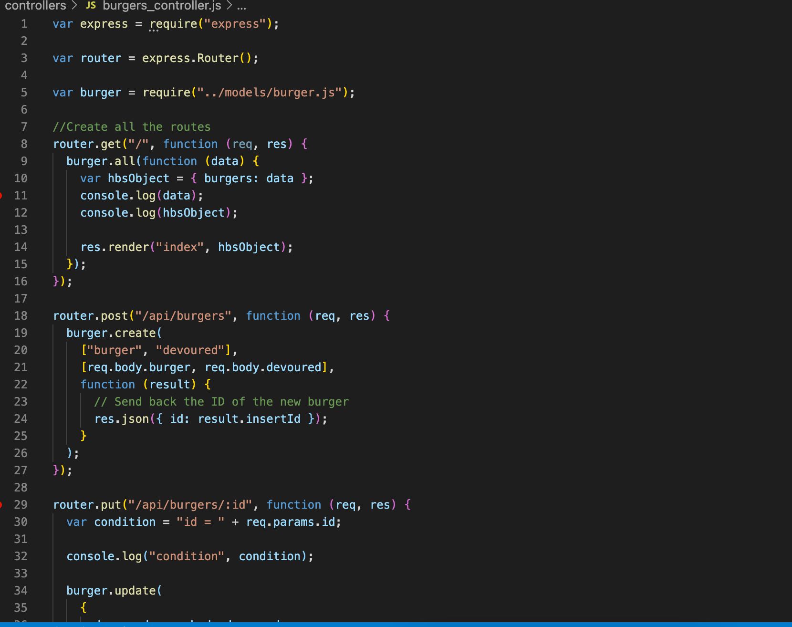Click line number 5 in the gutter
This screenshot has width=792, height=627.
24,93
